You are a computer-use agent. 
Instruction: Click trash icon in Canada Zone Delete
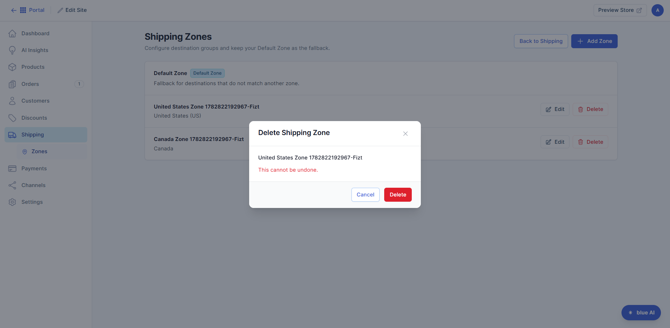tap(581, 142)
